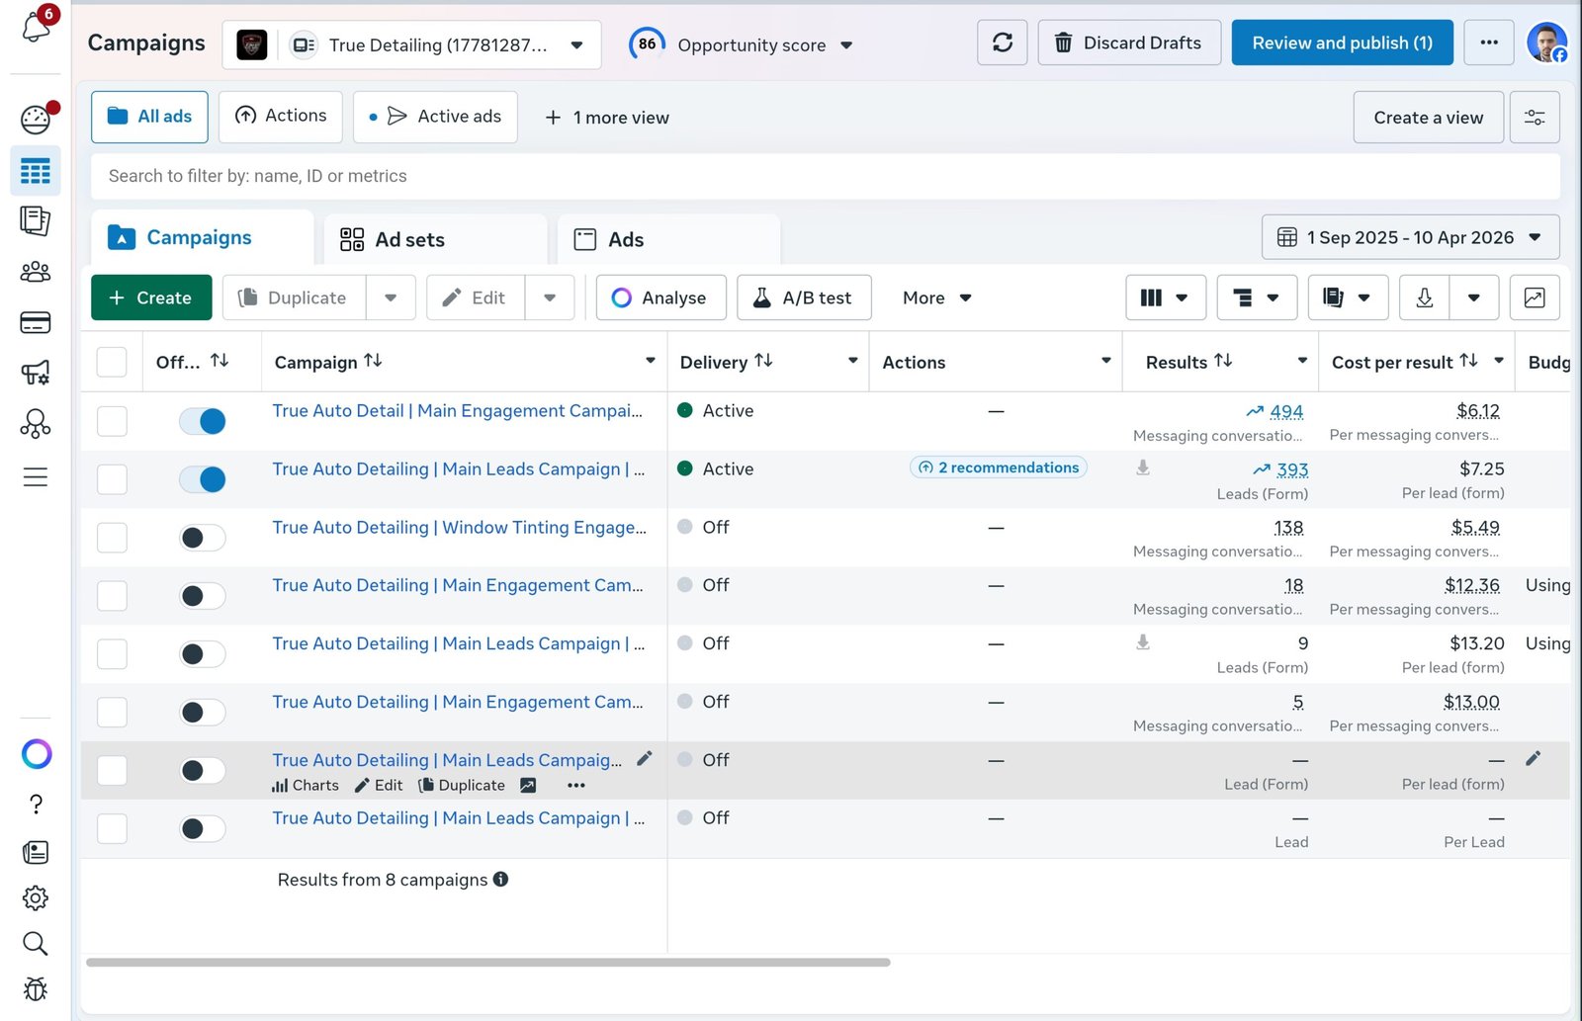Open the True Detailing account dropdown
The width and height of the screenshot is (1582, 1021).
(x=411, y=44)
